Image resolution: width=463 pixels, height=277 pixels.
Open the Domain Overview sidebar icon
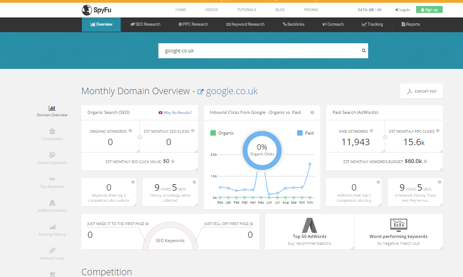[x=52, y=108]
